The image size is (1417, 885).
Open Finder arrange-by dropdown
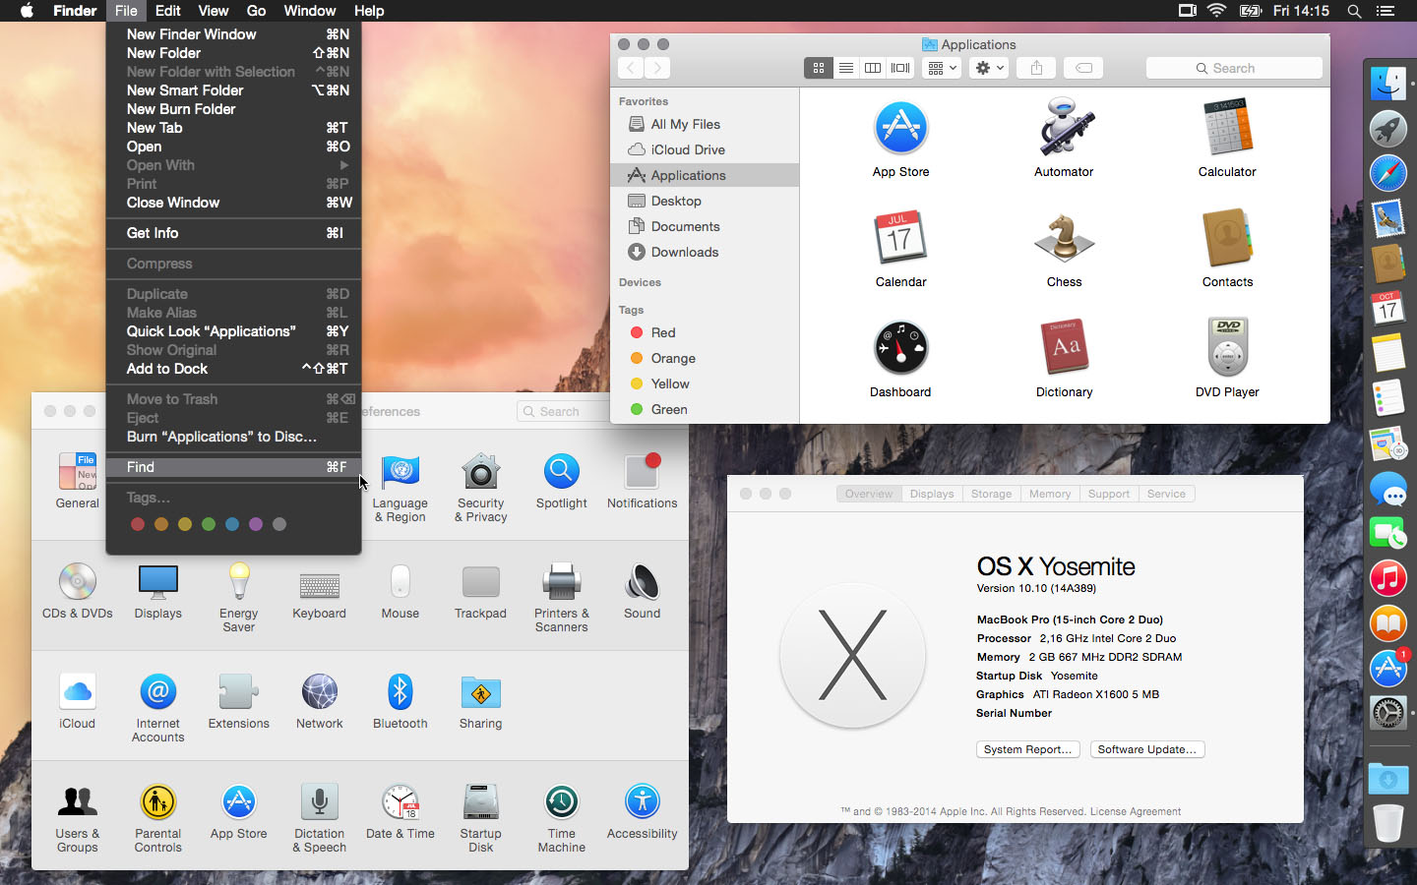tap(942, 68)
